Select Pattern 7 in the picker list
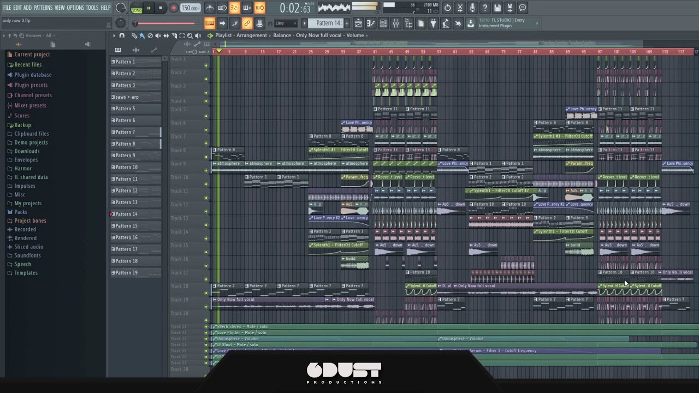 [135, 132]
